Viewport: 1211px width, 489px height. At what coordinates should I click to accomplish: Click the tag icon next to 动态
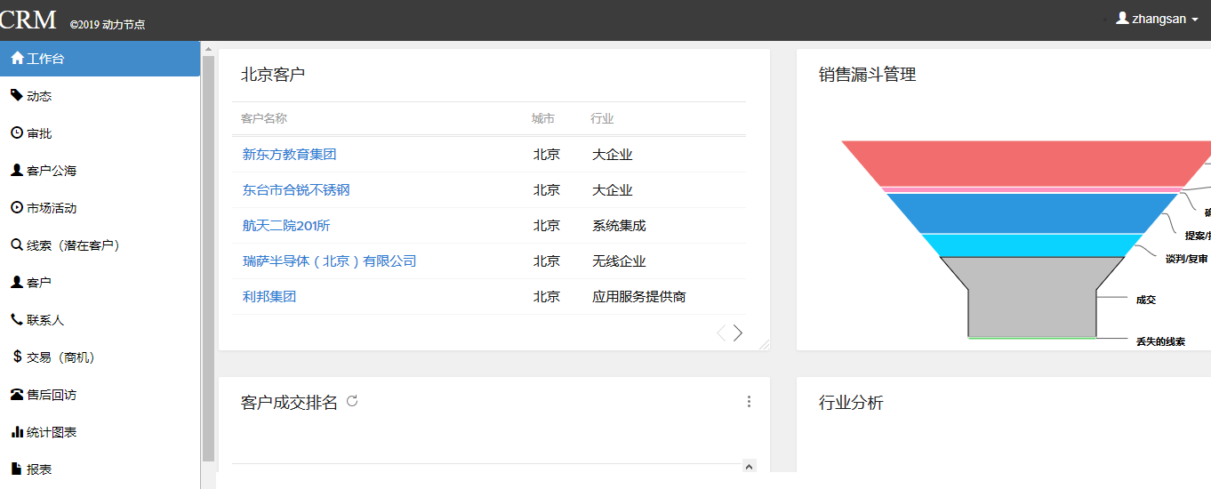(x=17, y=95)
